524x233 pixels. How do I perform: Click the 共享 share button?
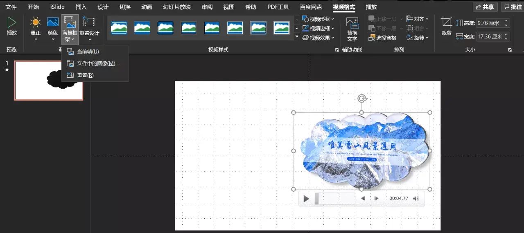[485, 7]
